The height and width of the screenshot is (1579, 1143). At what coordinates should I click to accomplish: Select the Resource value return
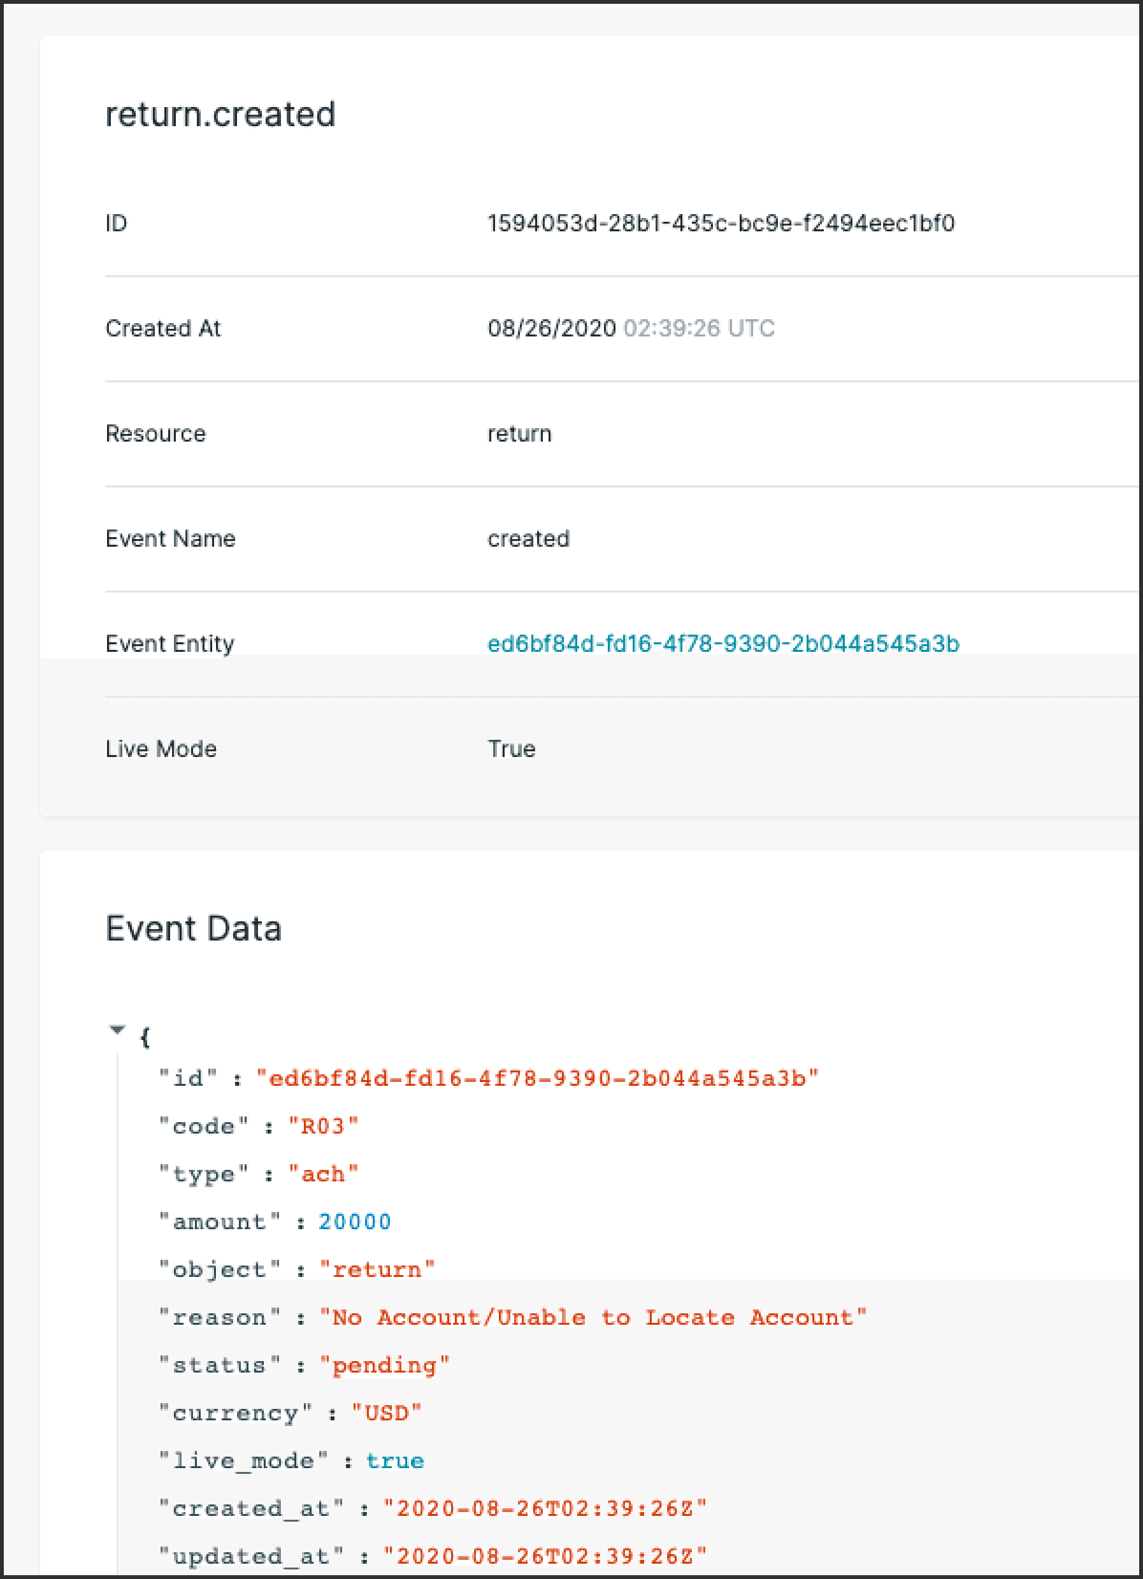pos(519,433)
